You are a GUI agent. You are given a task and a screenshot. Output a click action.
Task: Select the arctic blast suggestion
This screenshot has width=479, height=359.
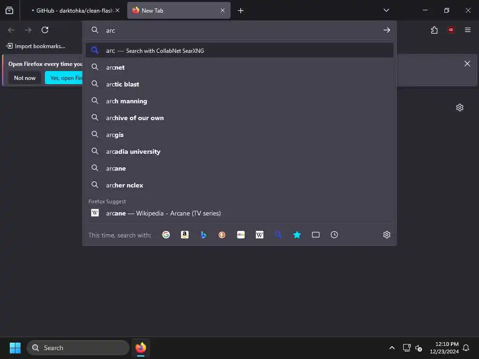click(239, 84)
